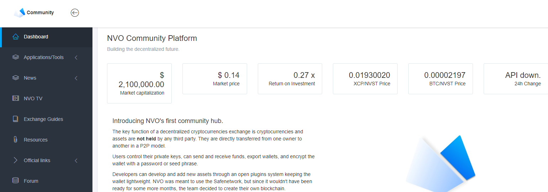Expand the News submenu chevron

(76, 78)
